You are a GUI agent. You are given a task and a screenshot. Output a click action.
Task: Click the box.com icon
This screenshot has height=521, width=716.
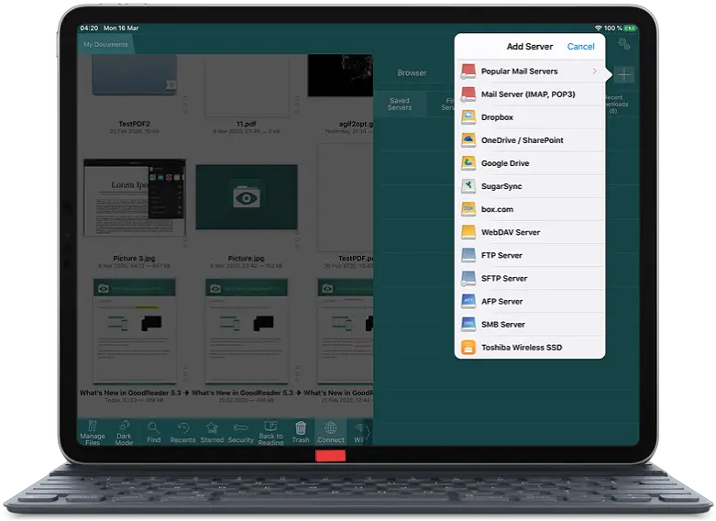coord(468,209)
